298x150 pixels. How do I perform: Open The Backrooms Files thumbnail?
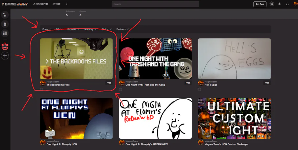point(76,59)
